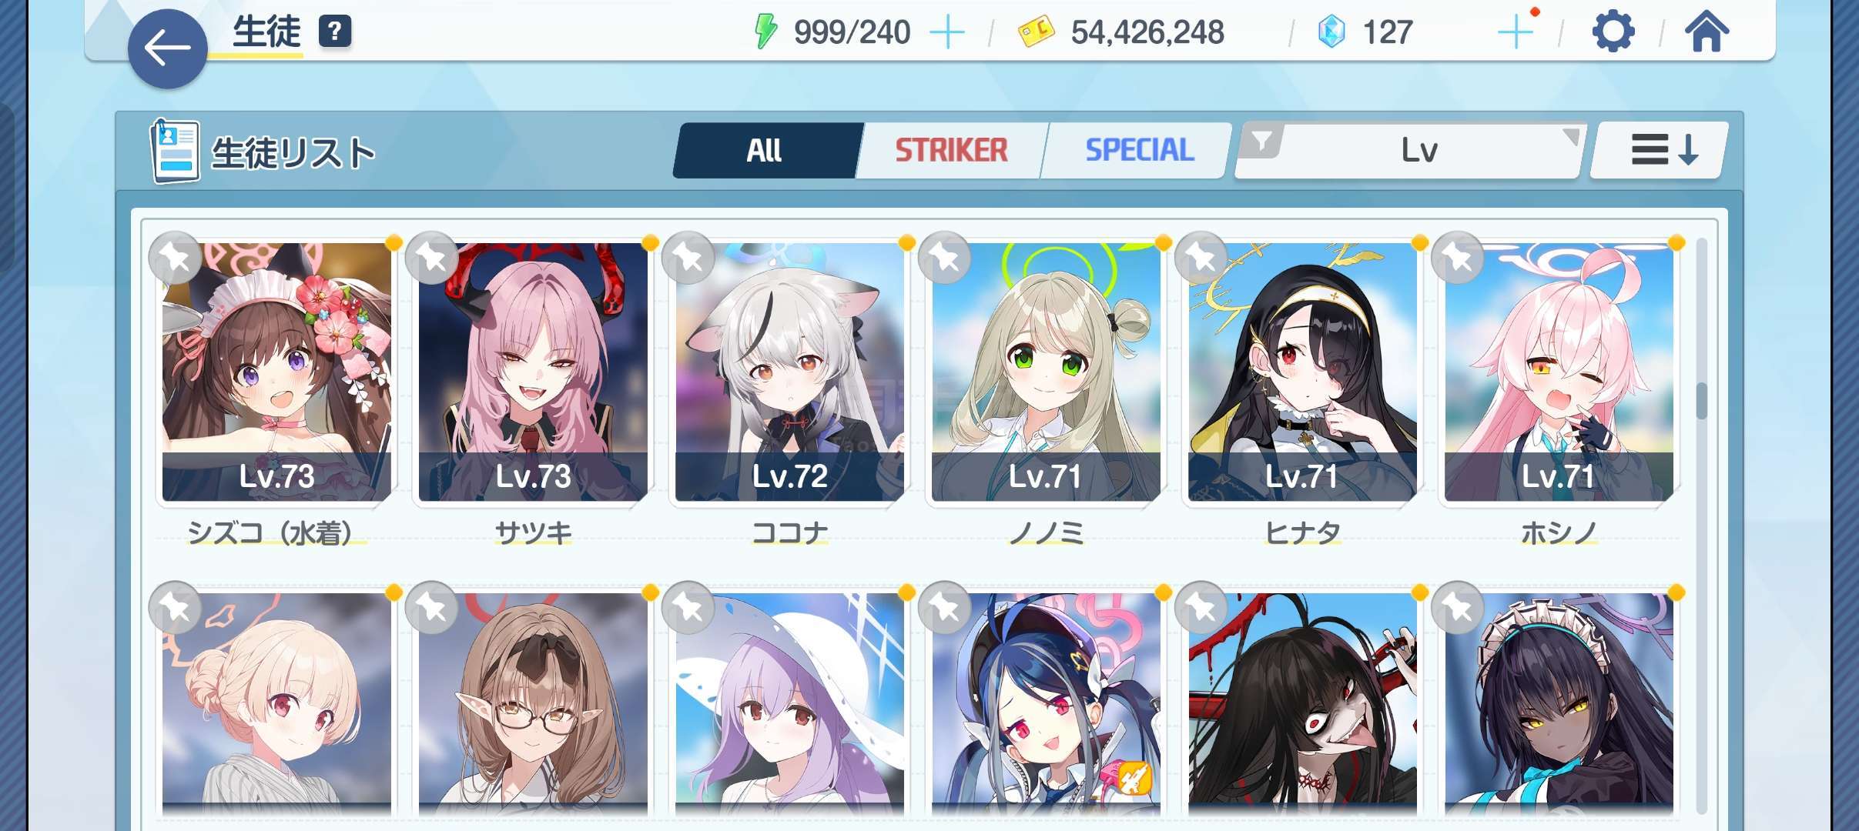Tap the blue gem currency icon
Viewport: 1859px width, 831px height.
1331,32
